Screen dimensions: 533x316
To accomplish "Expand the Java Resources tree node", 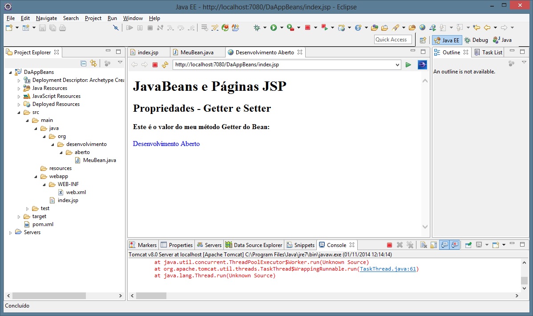I will pos(19,88).
